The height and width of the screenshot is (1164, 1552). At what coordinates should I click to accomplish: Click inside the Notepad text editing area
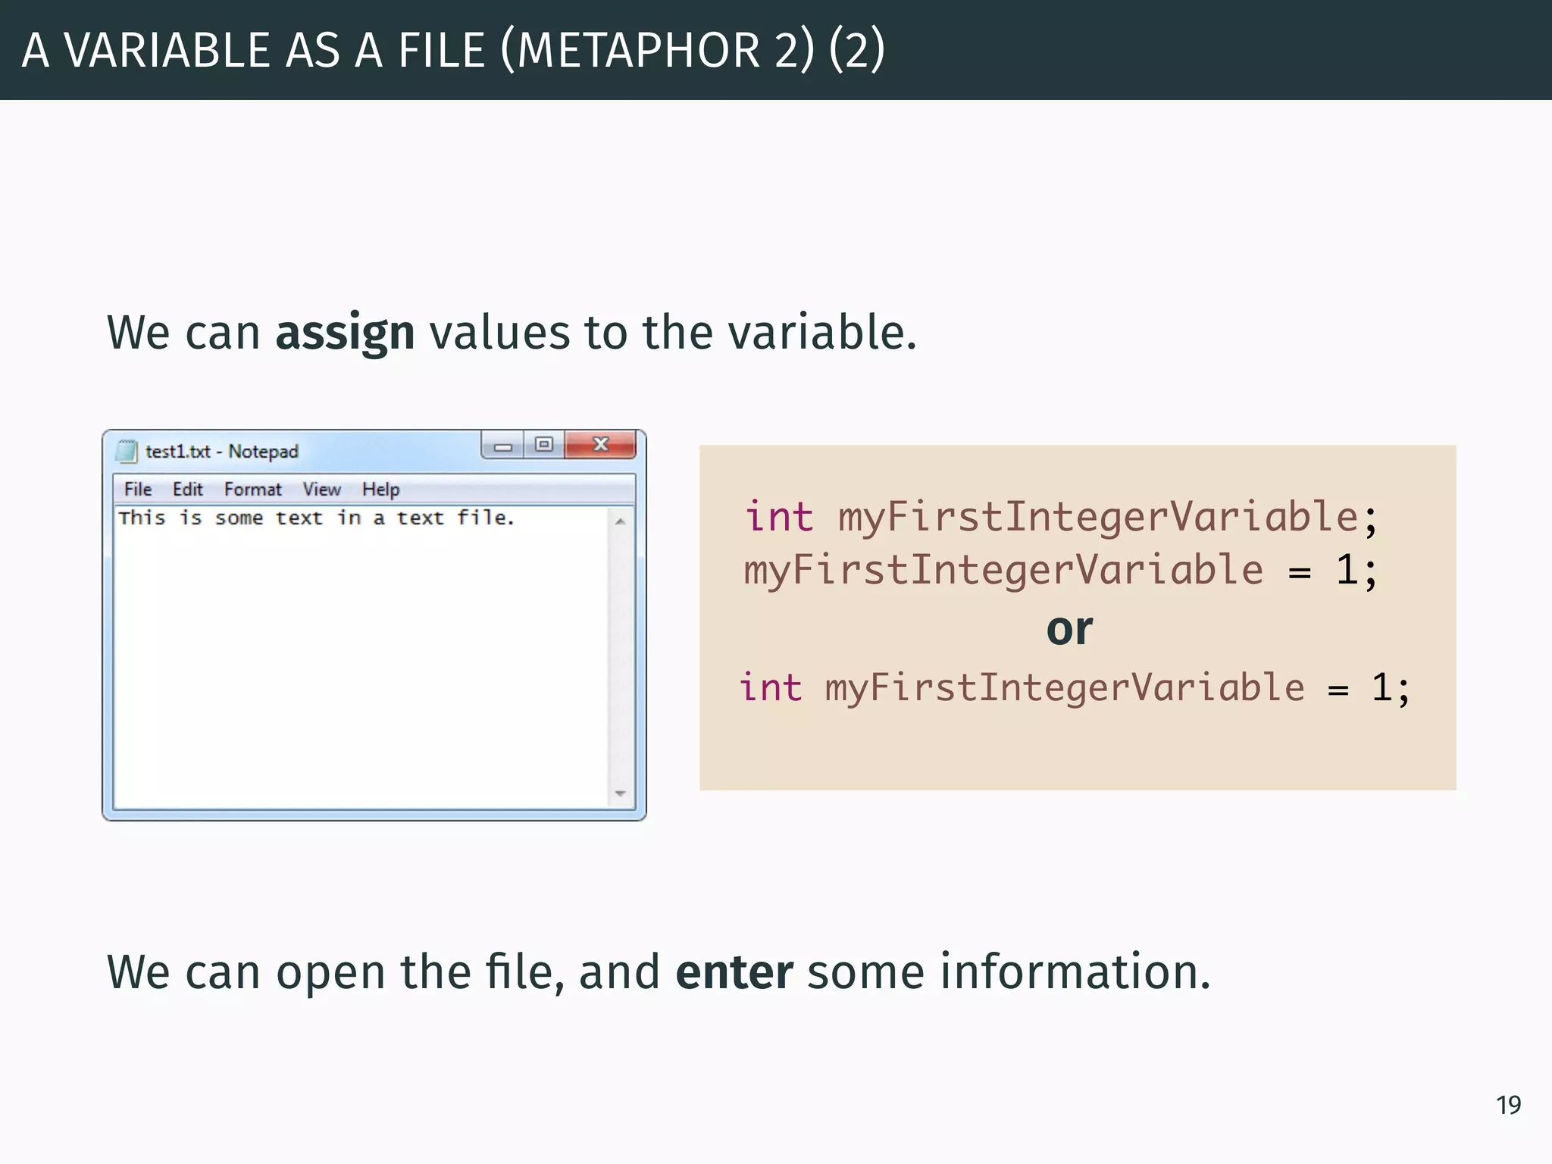click(361, 657)
